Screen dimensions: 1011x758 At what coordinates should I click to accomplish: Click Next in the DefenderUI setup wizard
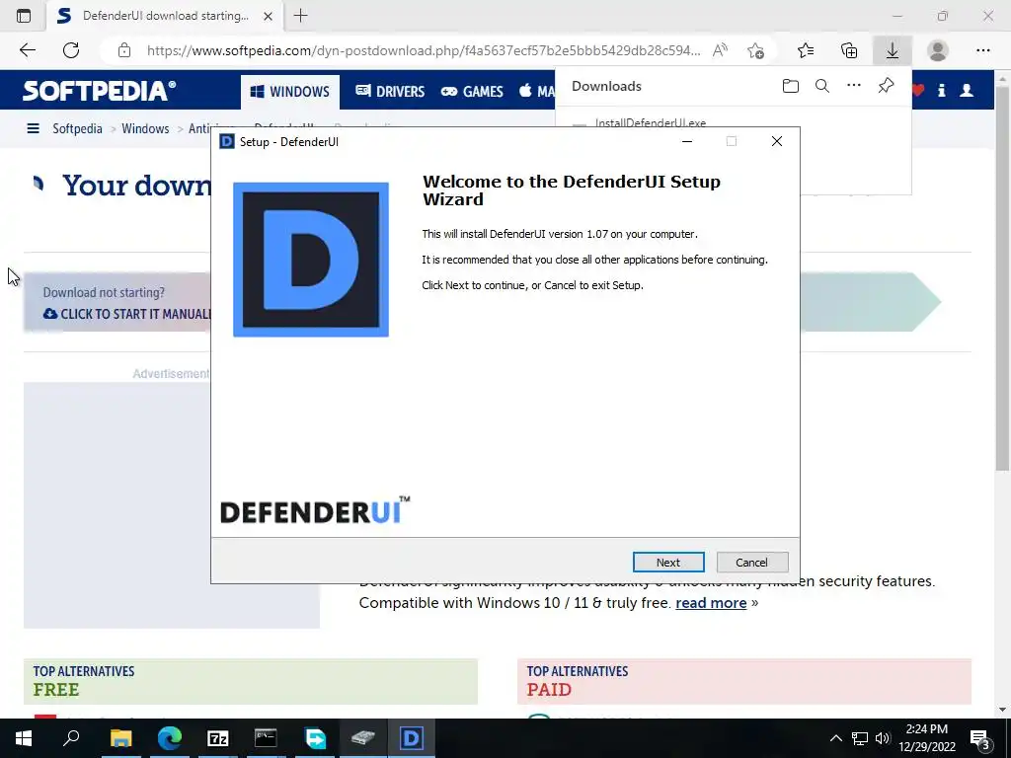coord(668,562)
